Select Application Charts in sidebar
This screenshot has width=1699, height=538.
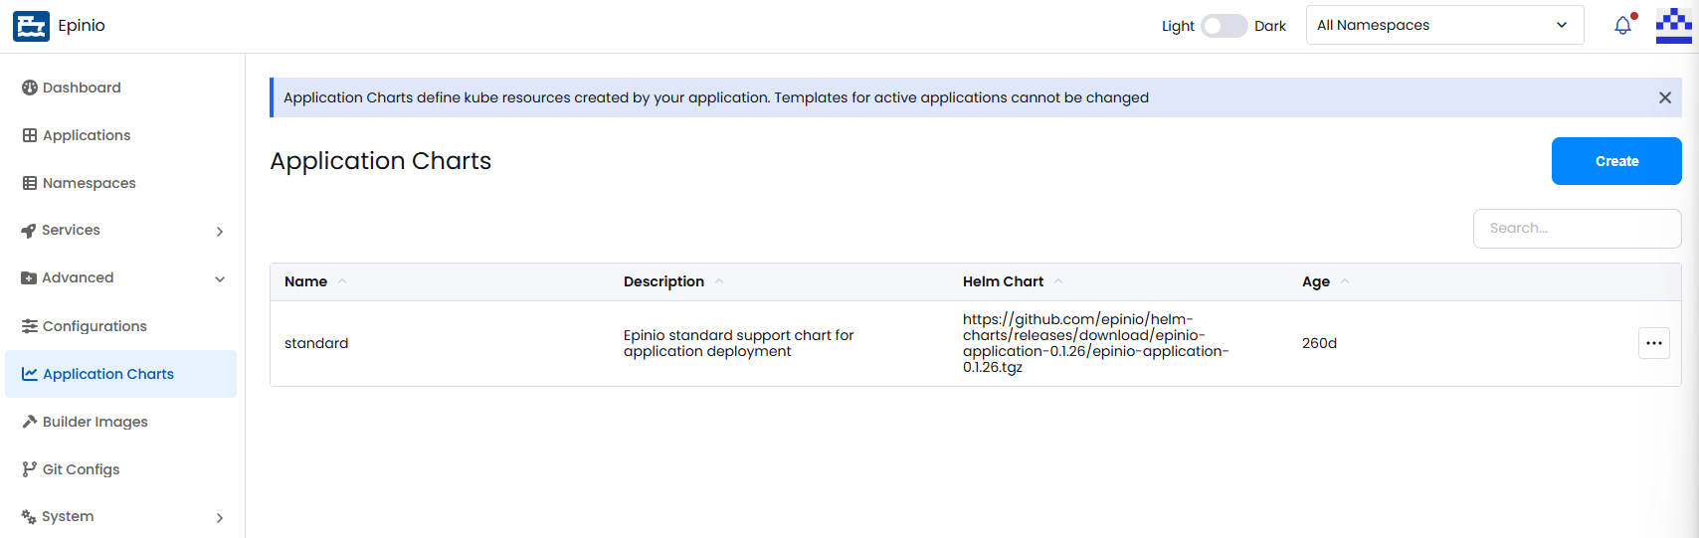(121, 374)
